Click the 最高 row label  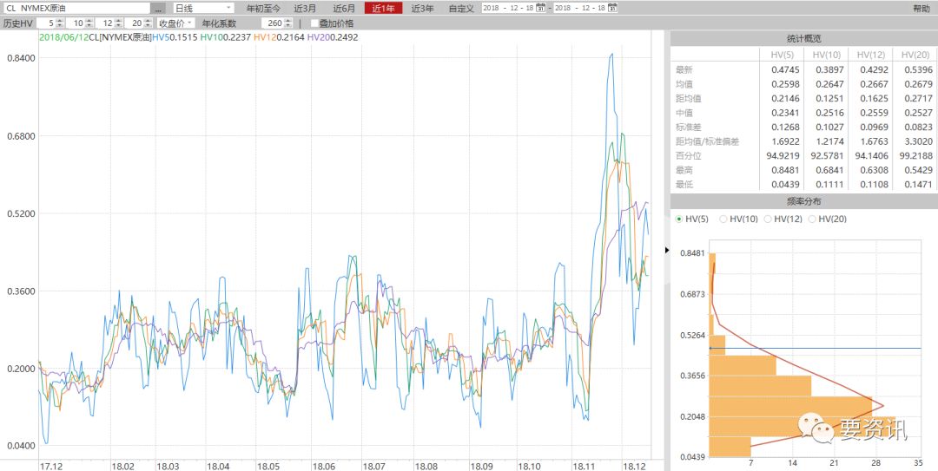[684, 170]
